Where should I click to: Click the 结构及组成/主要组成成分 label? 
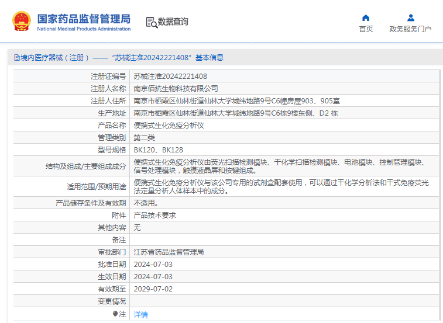[x=85, y=166]
